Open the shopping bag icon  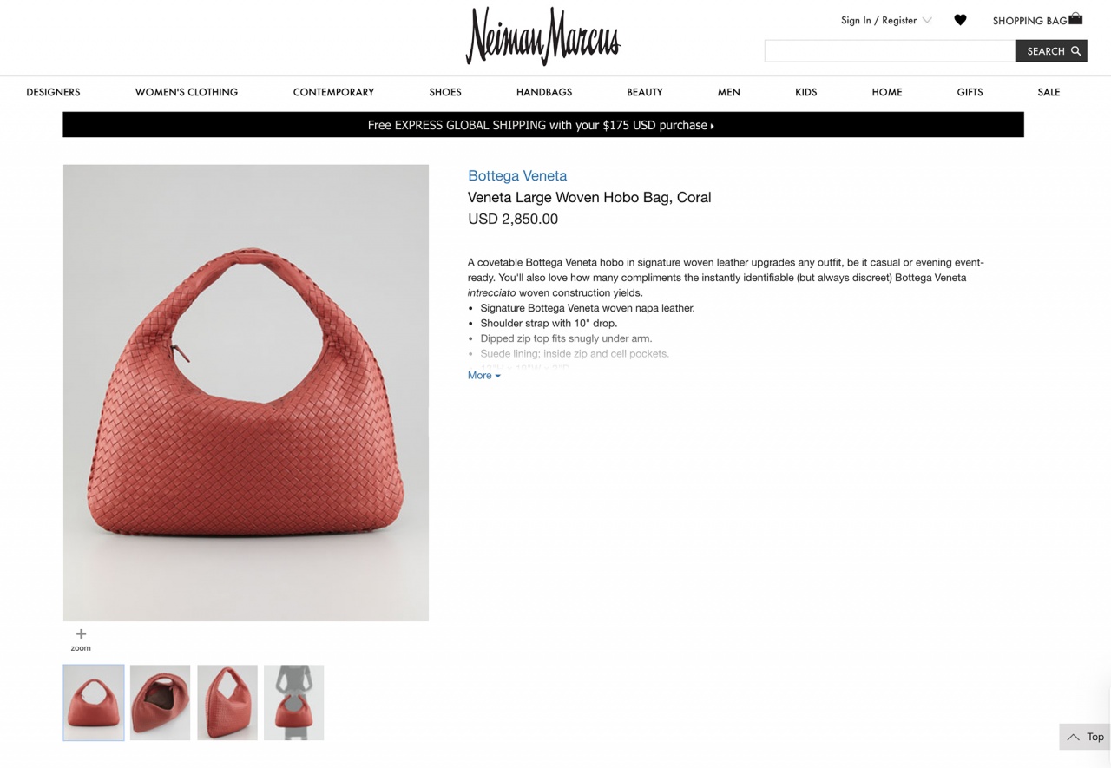click(1075, 18)
